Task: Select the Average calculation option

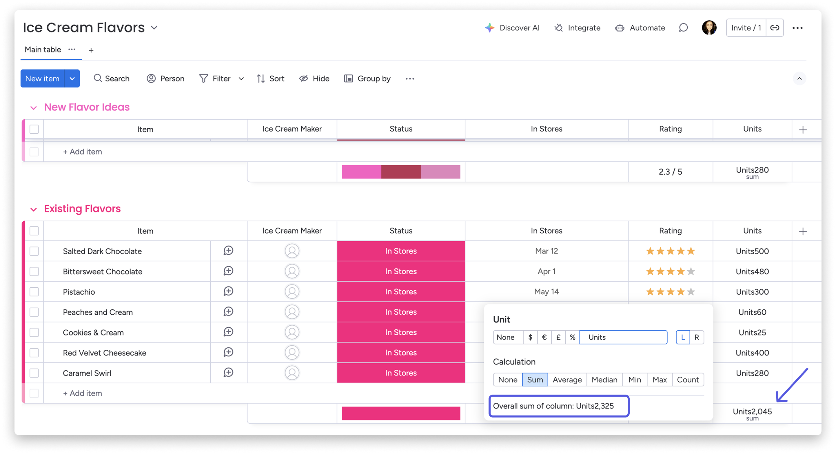Action: (x=567, y=380)
